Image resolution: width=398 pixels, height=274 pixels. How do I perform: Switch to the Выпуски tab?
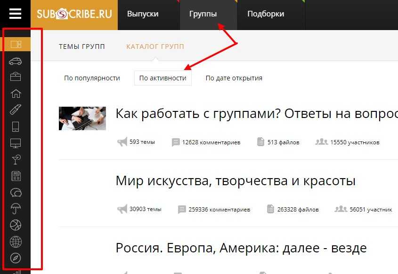[143, 14]
